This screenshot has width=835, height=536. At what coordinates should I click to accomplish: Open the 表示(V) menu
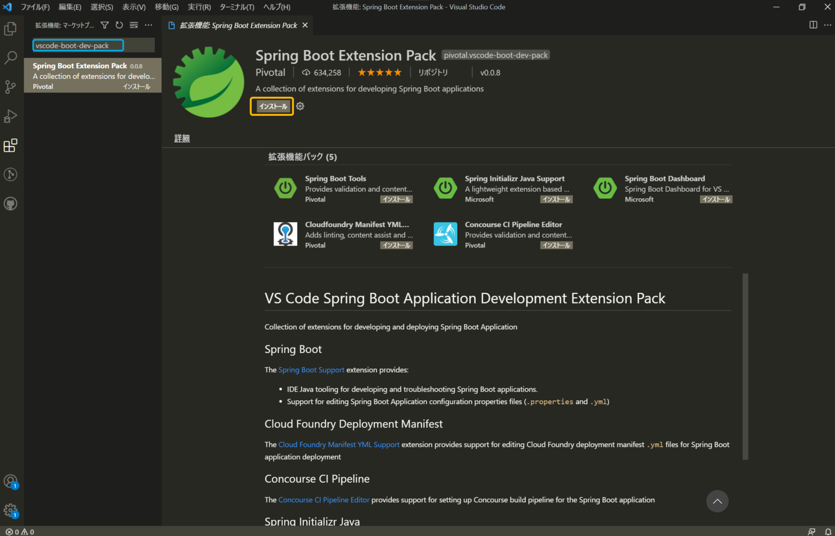(x=134, y=7)
